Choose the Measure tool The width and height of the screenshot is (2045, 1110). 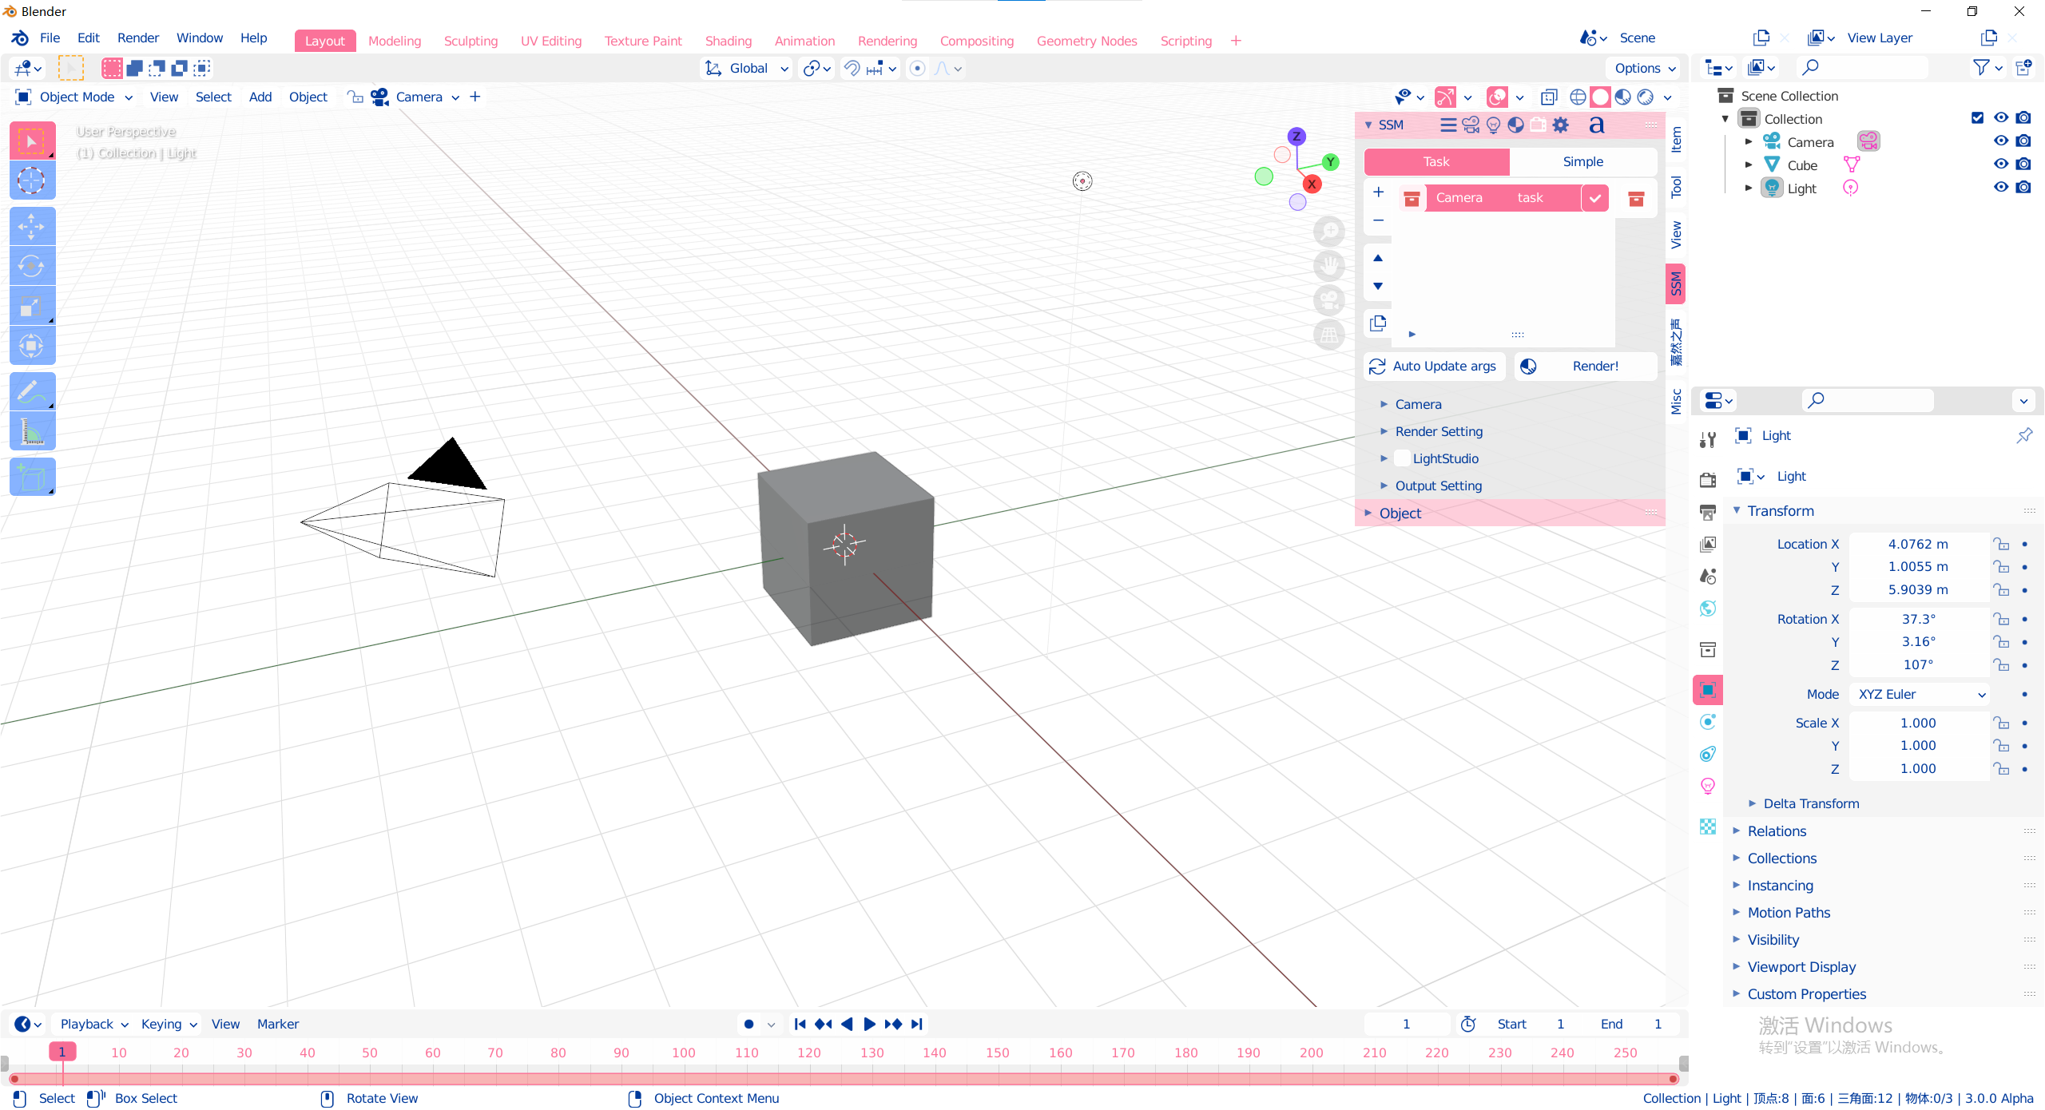(x=31, y=432)
